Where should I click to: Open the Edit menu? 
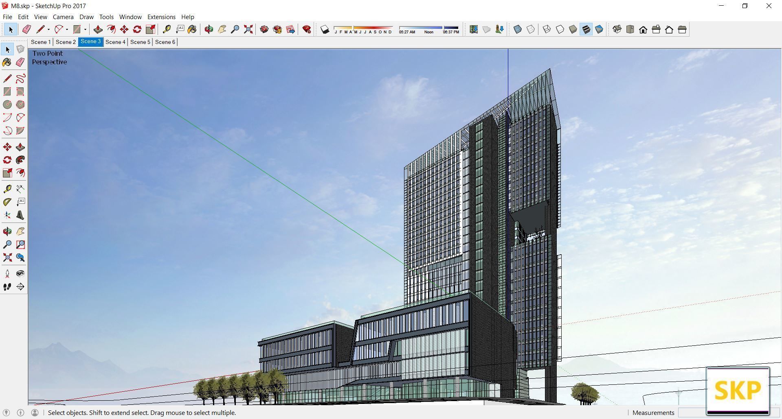[23, 17]
